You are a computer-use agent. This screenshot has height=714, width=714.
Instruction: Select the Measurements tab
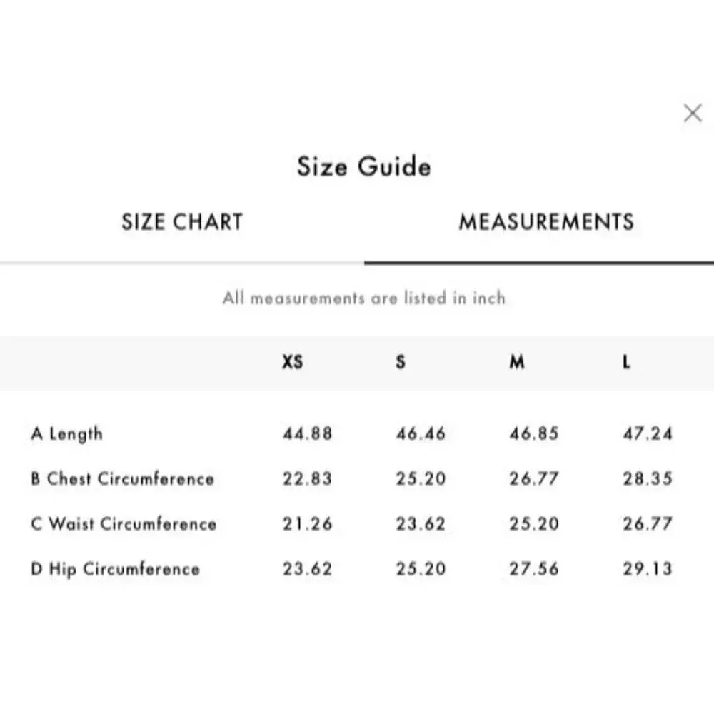click(x=546, y=222)
